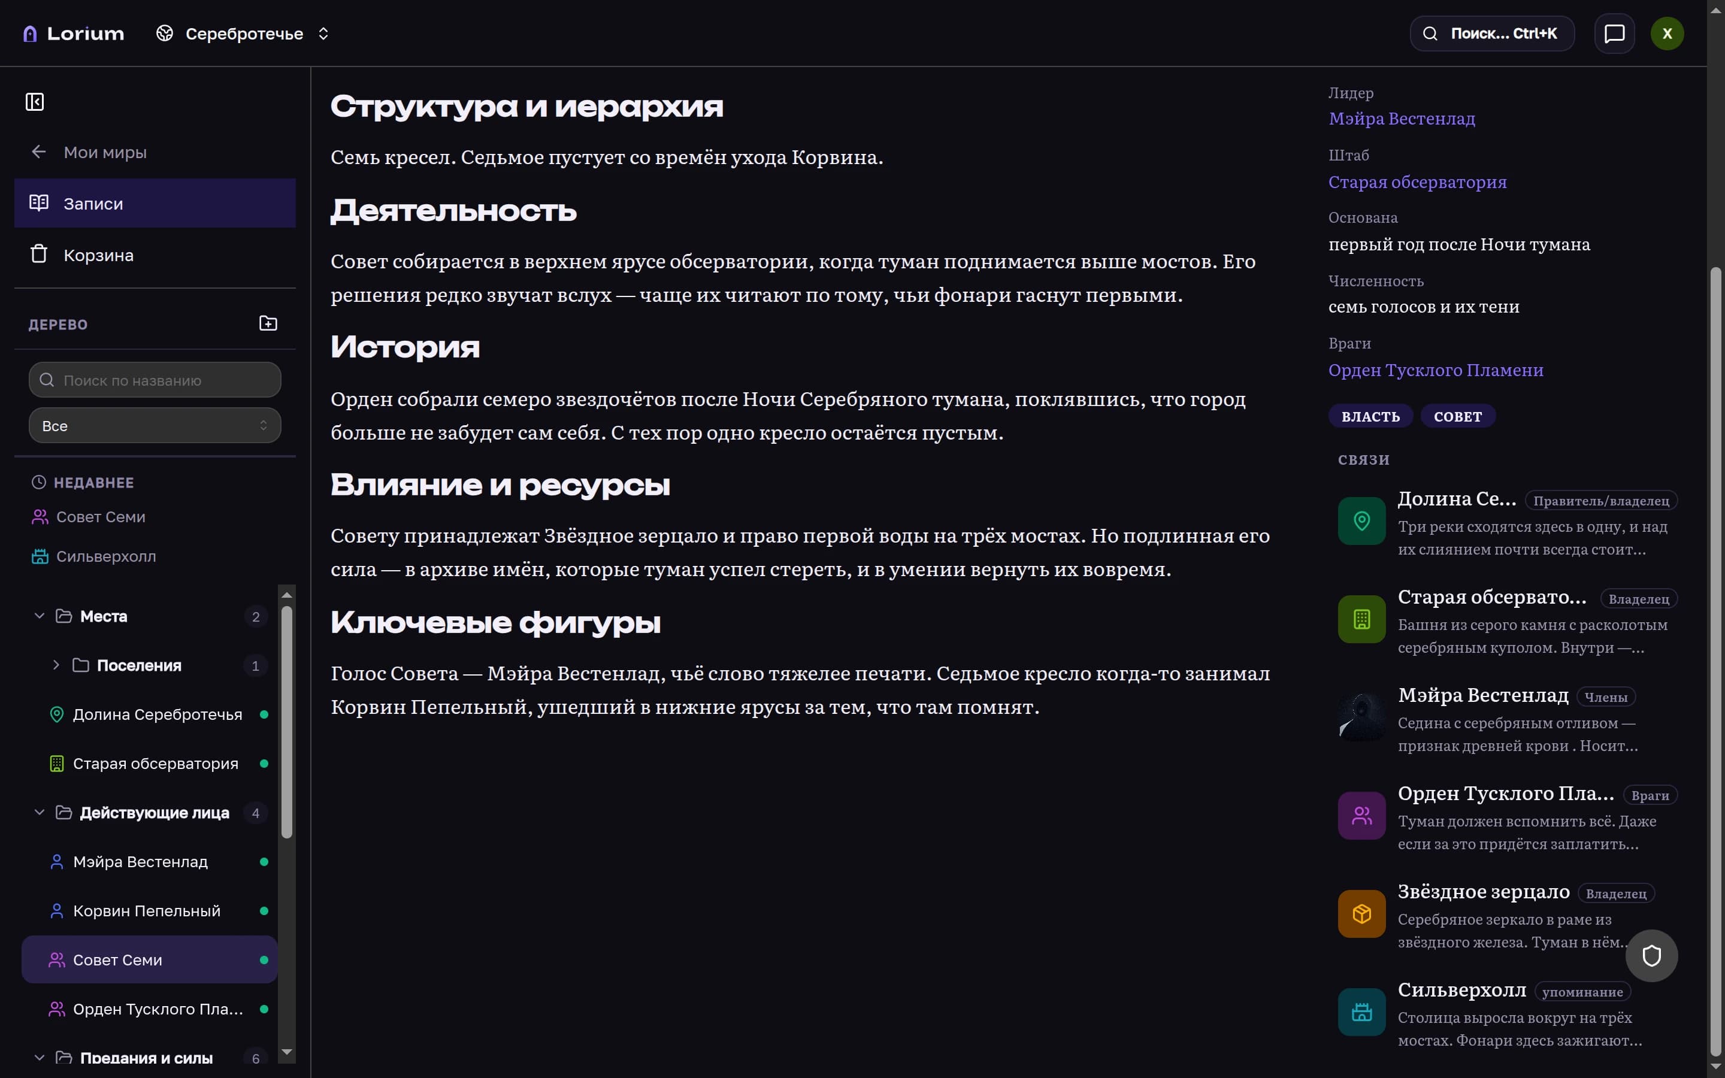The image size is (1725, 1078).
Task: Open headquarters link Старая обсерватория
Action: pyautogui.click(x=1417, y=182)
